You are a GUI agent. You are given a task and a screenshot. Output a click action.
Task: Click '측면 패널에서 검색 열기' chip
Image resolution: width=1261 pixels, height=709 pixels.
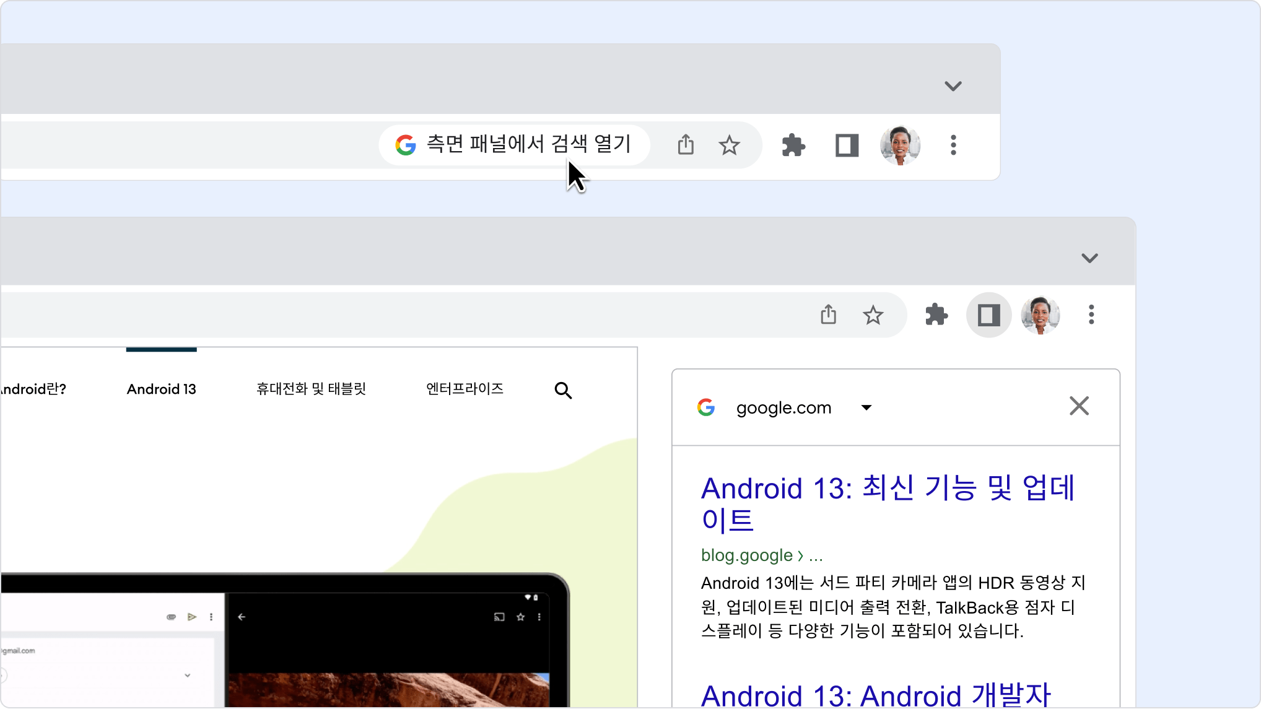point(514,145)
